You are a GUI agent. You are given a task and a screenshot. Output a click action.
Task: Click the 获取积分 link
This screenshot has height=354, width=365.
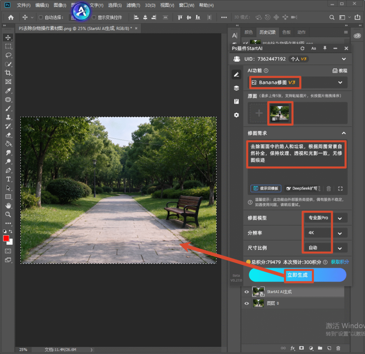(340, 262)
